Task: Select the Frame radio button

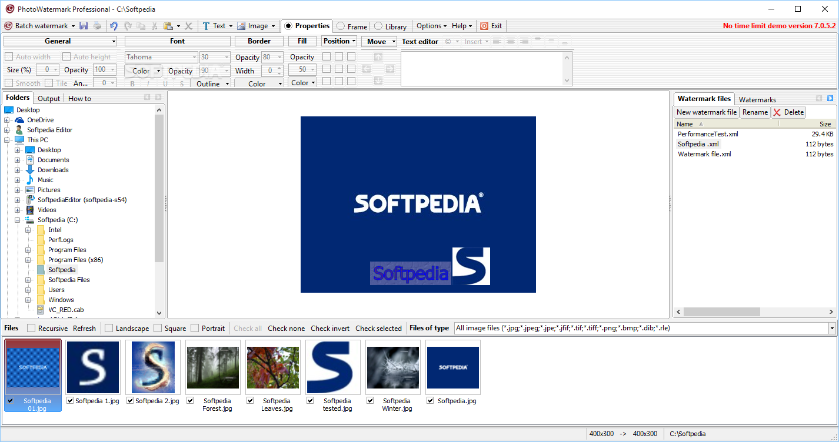Action: [341, 26]
